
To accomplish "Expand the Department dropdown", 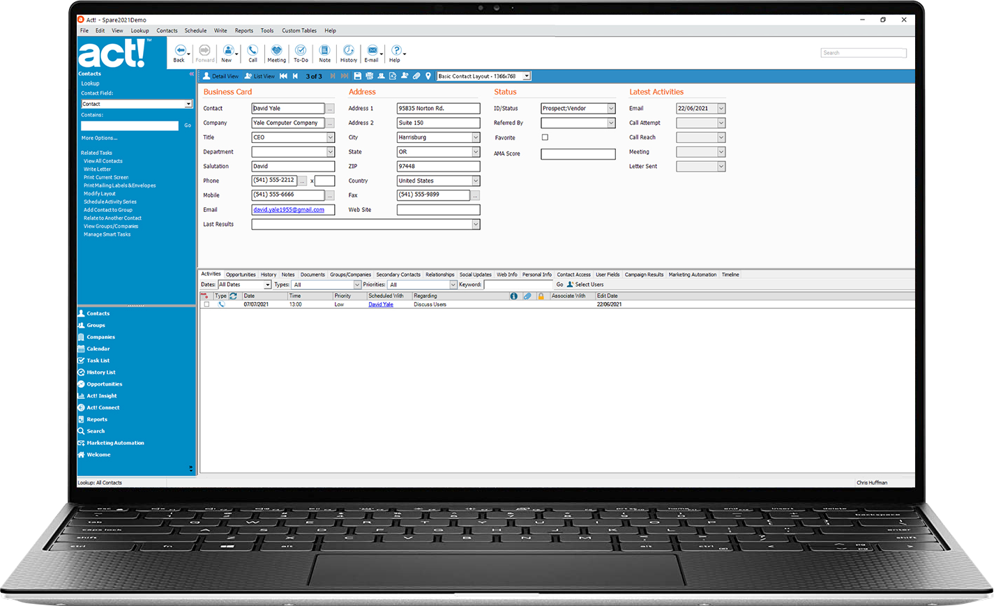I will (x=331, y=152).
